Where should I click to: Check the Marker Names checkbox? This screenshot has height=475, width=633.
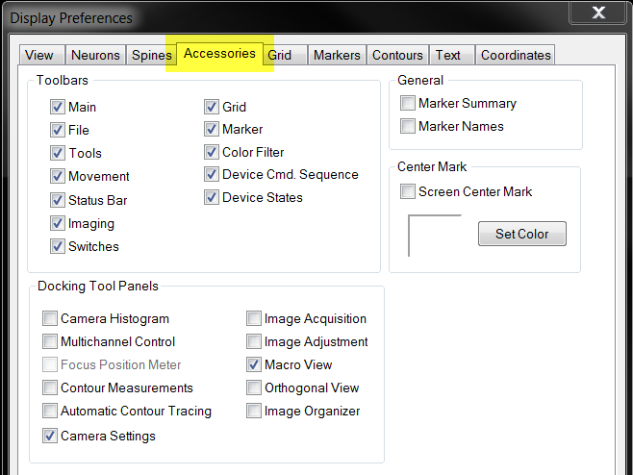pos(407,126)
